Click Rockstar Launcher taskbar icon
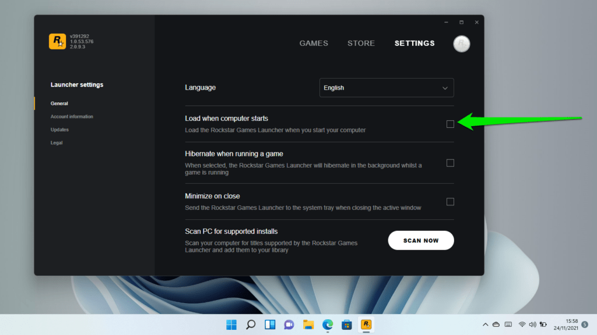The image size is (597, 335). (366, 325)
